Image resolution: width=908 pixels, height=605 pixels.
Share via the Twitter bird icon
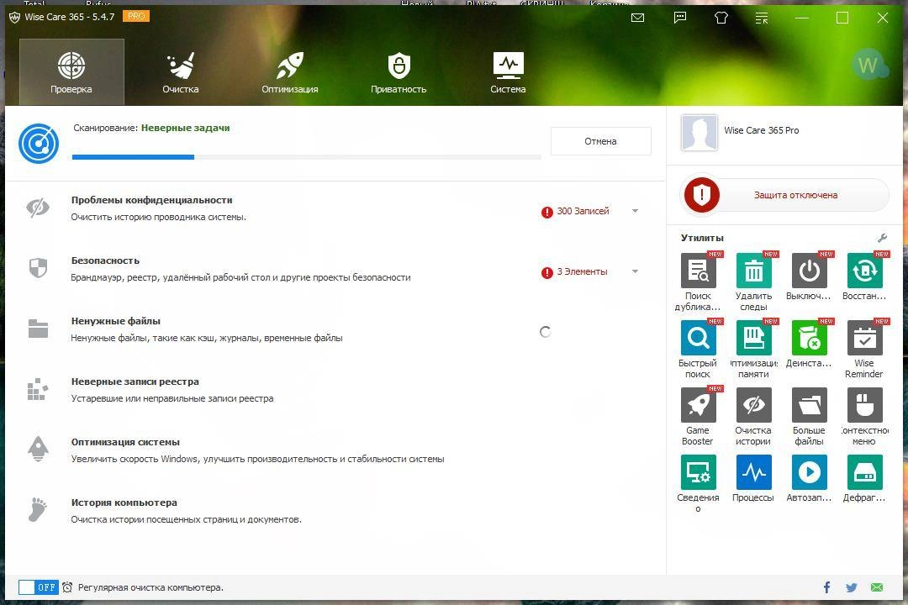(x=851, y=587)
